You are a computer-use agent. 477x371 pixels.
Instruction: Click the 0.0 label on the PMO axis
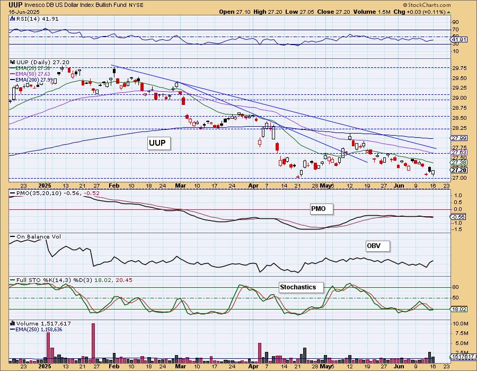[x=458, y=209]
